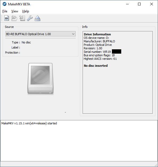Open the View menu

click(x=15, y=11)
